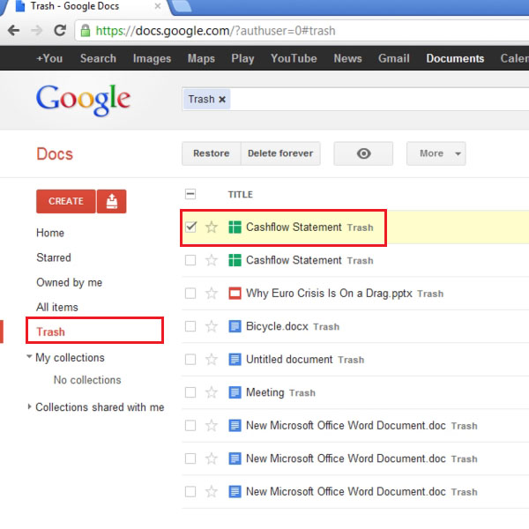The image size is (529, 529).
Task: Click the Delete forever button
Action: point(280,153)
